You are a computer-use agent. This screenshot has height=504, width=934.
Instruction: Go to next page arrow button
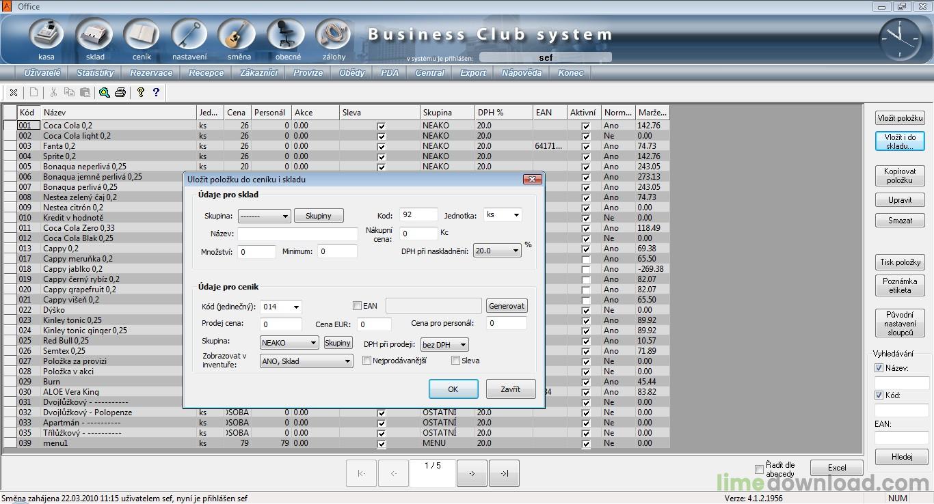pos(472,473)
